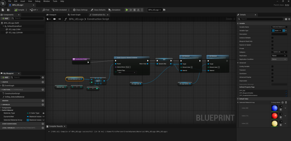
Task: Toggle Config Variable checkbox
Action: [x=273, y=66]
